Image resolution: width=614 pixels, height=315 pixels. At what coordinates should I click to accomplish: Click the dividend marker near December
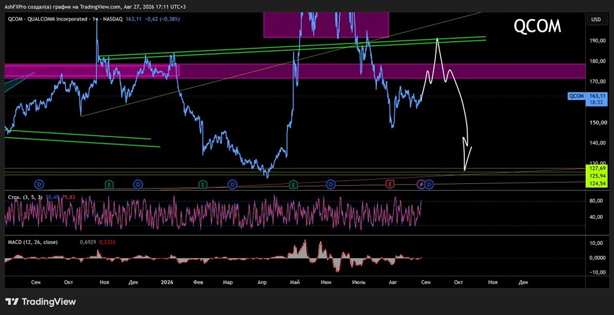pyautogui.click(x=138, y=184)
